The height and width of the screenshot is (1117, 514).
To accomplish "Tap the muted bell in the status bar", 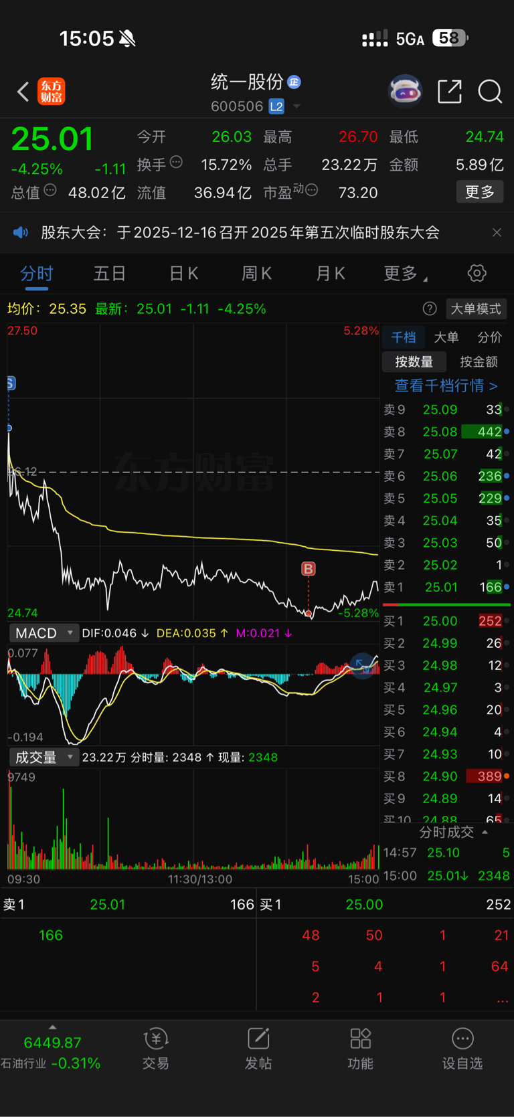I will click(127, 38).
